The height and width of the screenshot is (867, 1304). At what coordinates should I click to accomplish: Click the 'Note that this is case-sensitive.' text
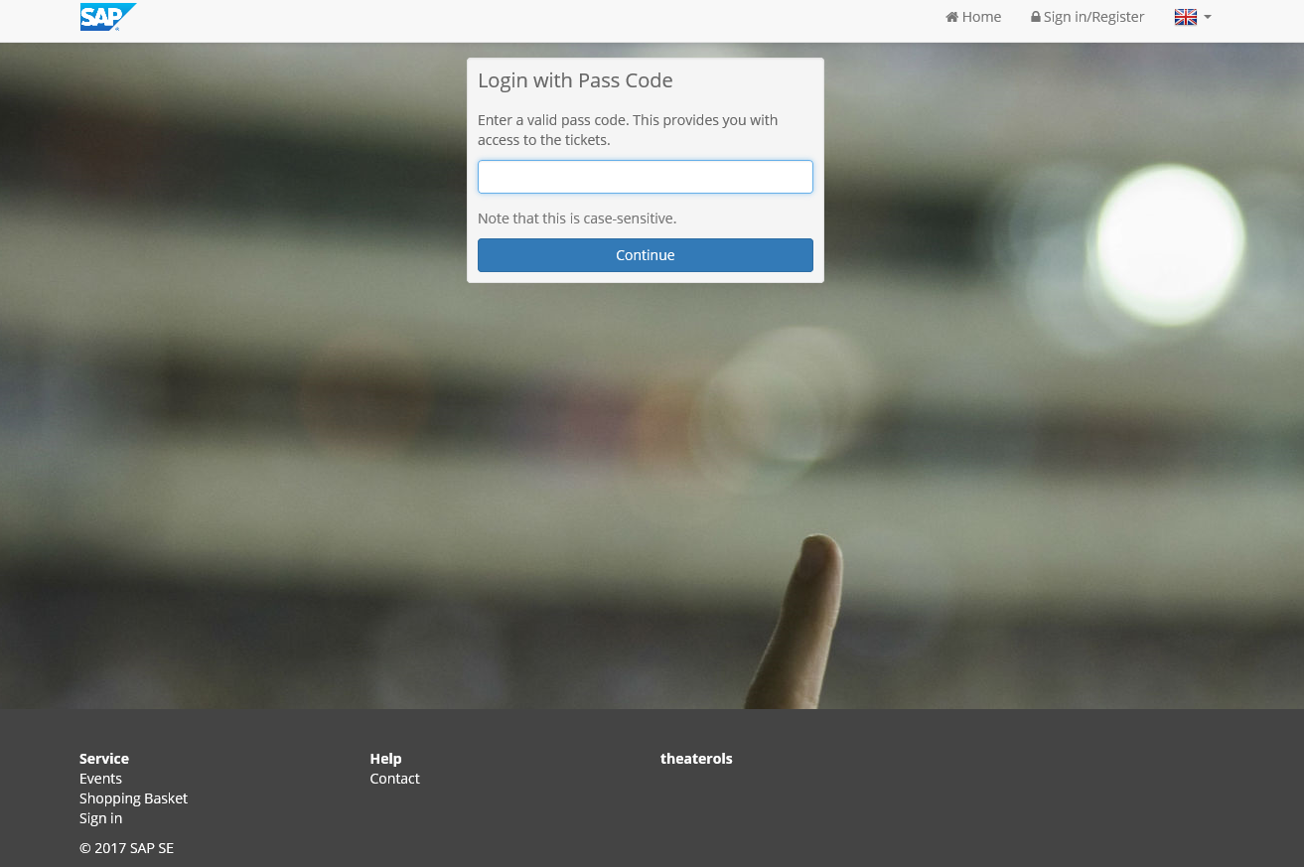pyautogui.click(x=577, y=218)
